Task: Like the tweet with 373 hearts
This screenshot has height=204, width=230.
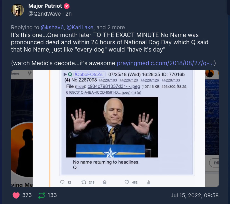Action: tap(16, 195)
